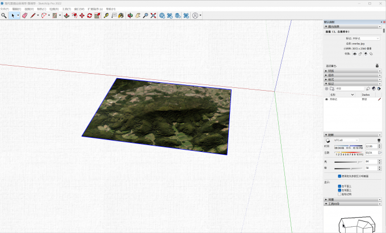The height and width of the screenshot is (233, 386).
Task: Open Extension Manager toolbar icon
Action: tap(186, 15)
